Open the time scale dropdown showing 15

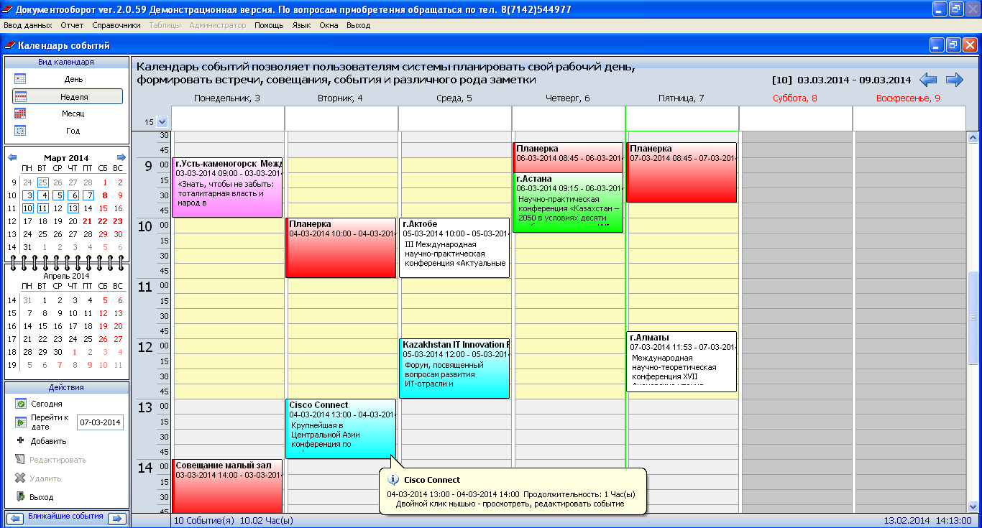pyautogui.click(x=162, y=122)
